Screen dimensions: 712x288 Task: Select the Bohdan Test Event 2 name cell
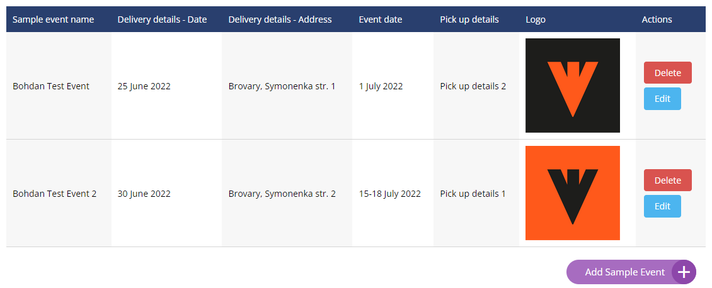click(55, 194)
